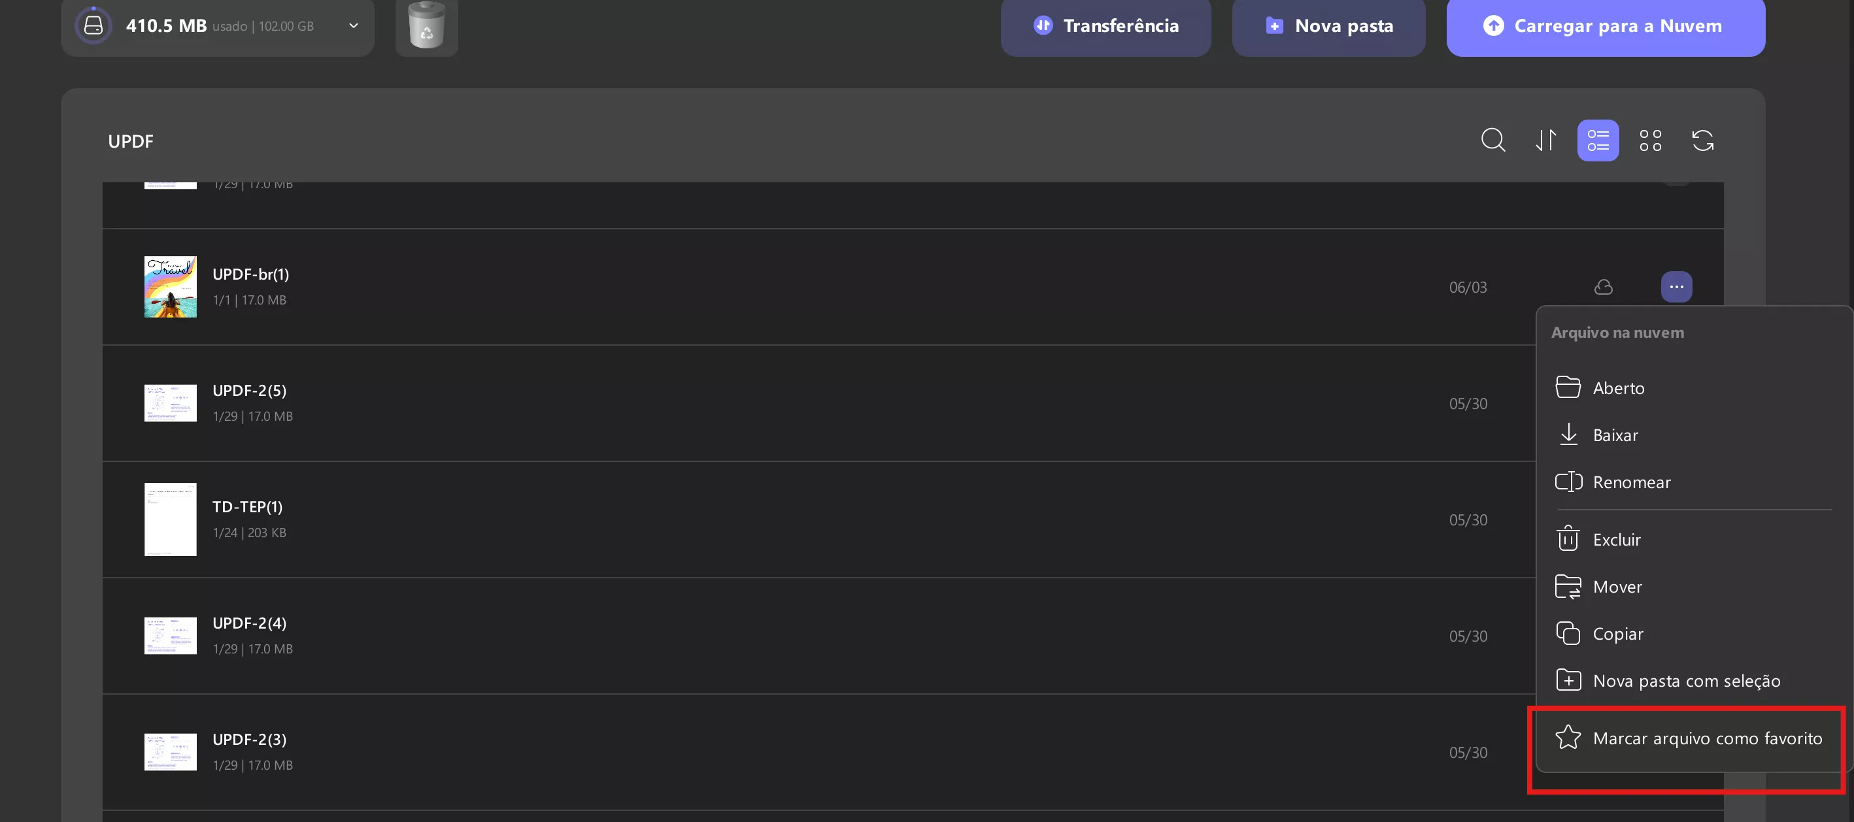Choose Copiar from the context menu
Viewport: 1854px width, 822px height.
1694,634
